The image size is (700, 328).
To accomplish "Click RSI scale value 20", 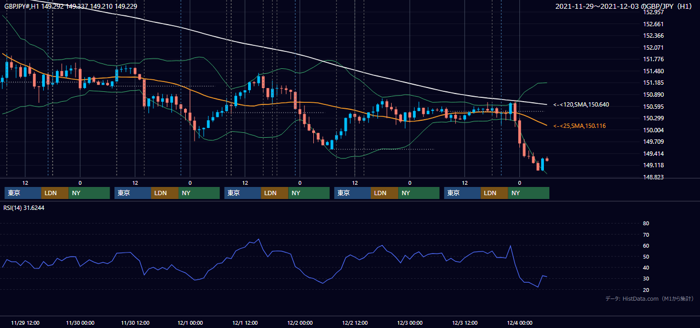I will 646,290.
